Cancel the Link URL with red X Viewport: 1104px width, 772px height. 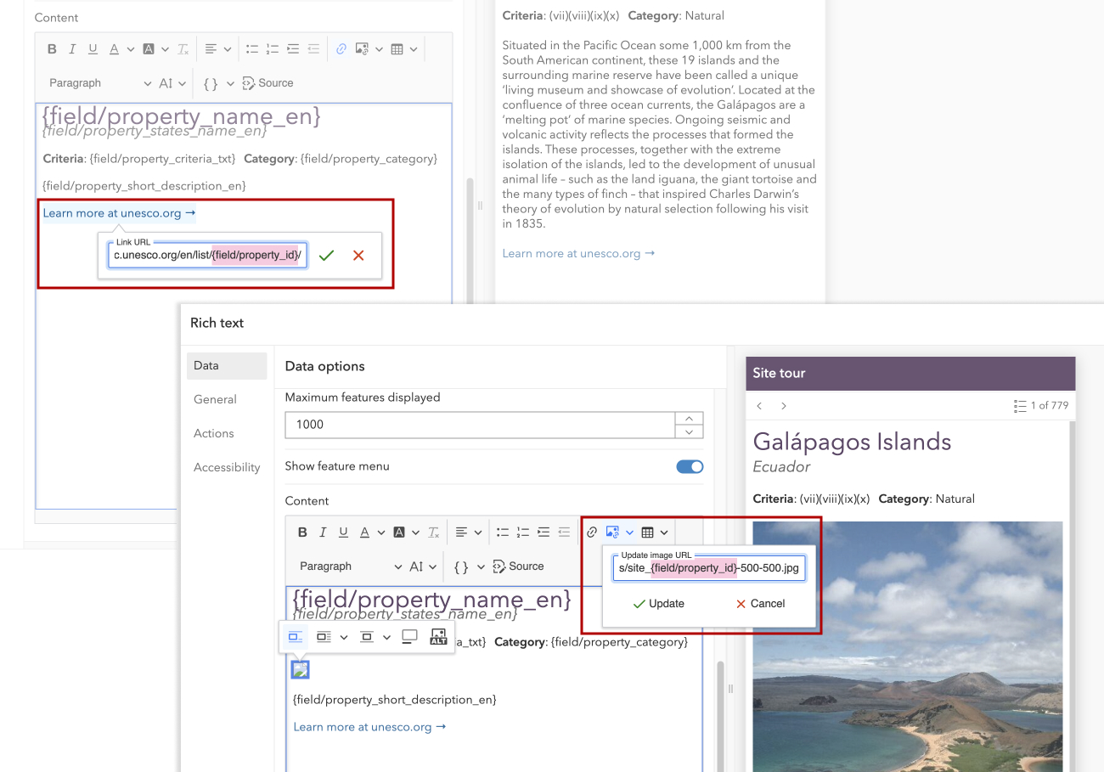point(358,255)
